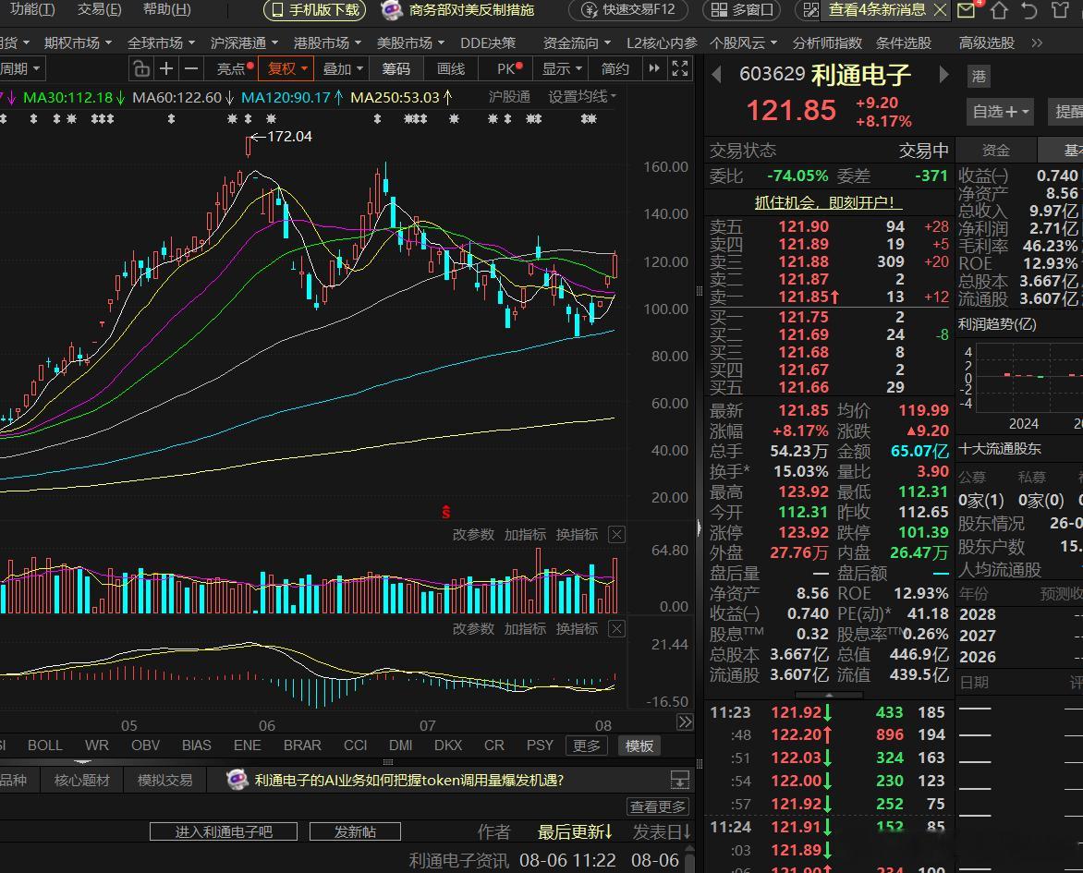
Task: Show more top menu items chevron
Action: [x=1036, y=42]
